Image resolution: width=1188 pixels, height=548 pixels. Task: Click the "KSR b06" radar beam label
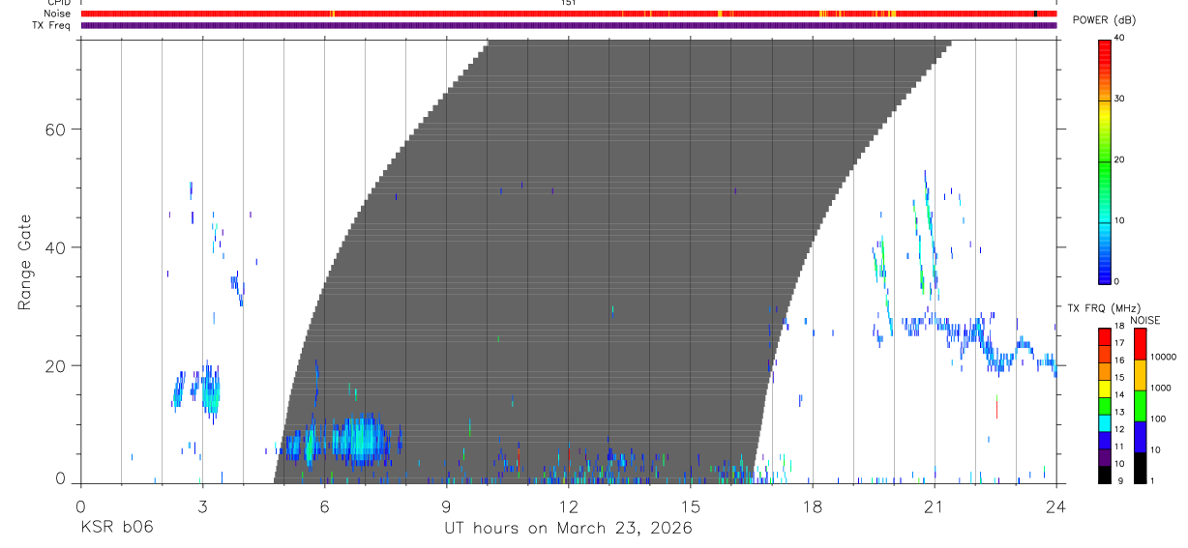116,528
